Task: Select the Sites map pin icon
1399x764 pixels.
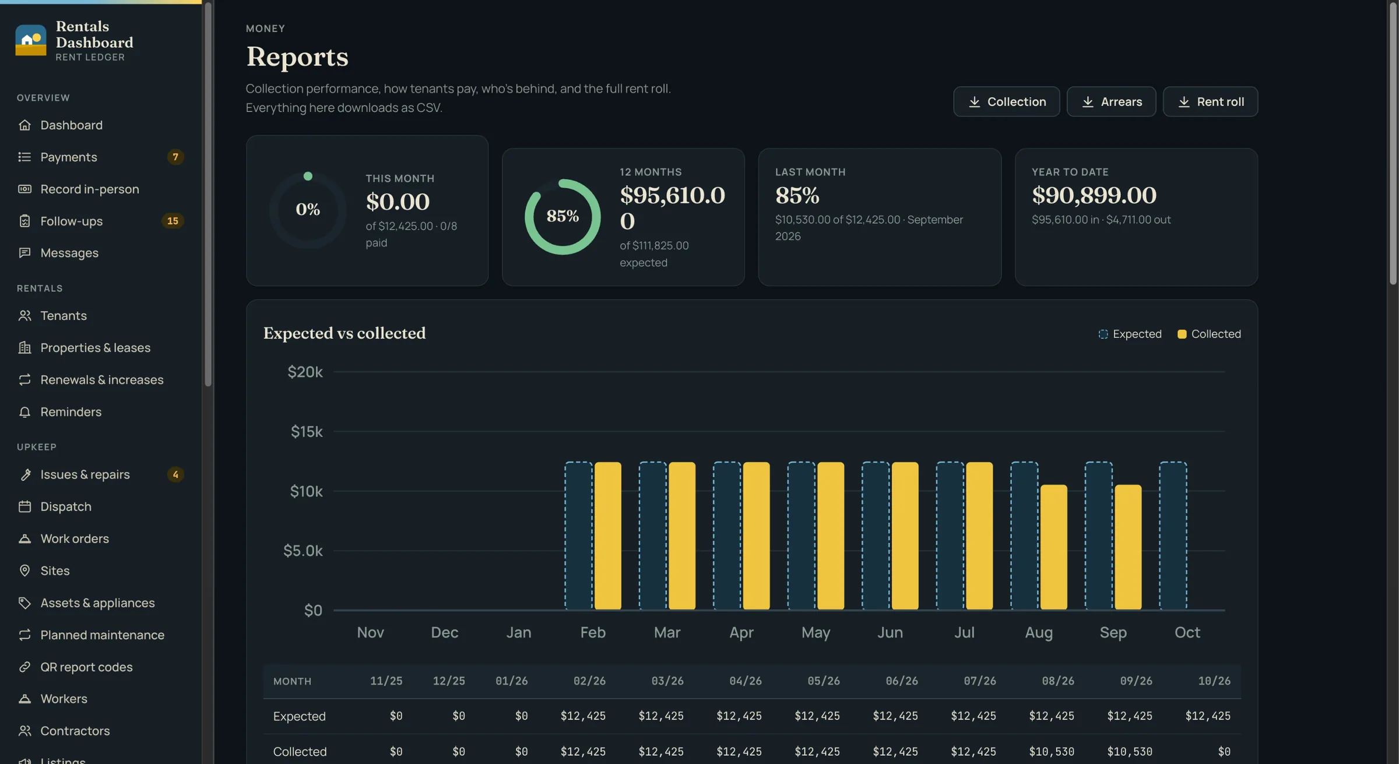Action: (24, 571)
